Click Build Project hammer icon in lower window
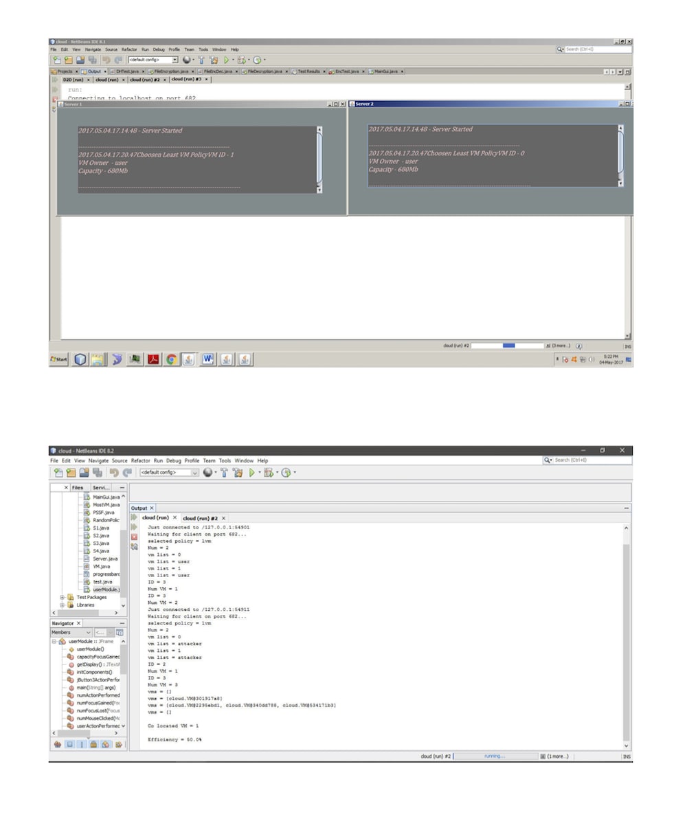Image resolution: width=687 pixels, height=819 pixels. [224, 473]
